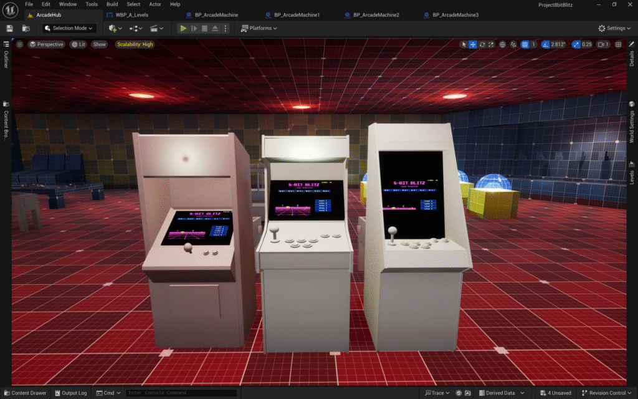Click the viewport layout maximize icon
The width and height of the screenshot is (638, 399).
point(619,44)
